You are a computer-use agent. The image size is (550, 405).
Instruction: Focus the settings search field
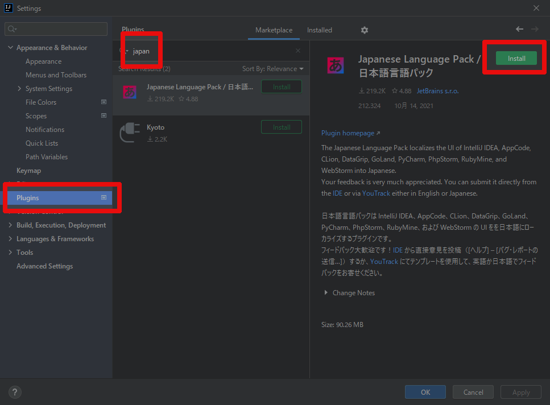[56, 29]
